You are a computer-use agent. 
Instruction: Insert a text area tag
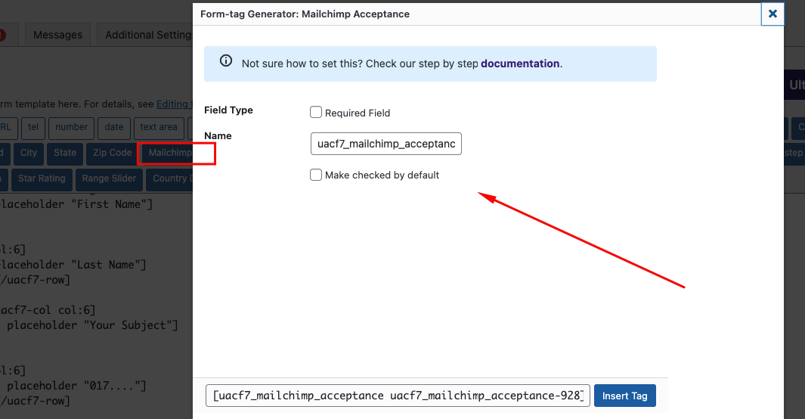[x=159, y=127]
